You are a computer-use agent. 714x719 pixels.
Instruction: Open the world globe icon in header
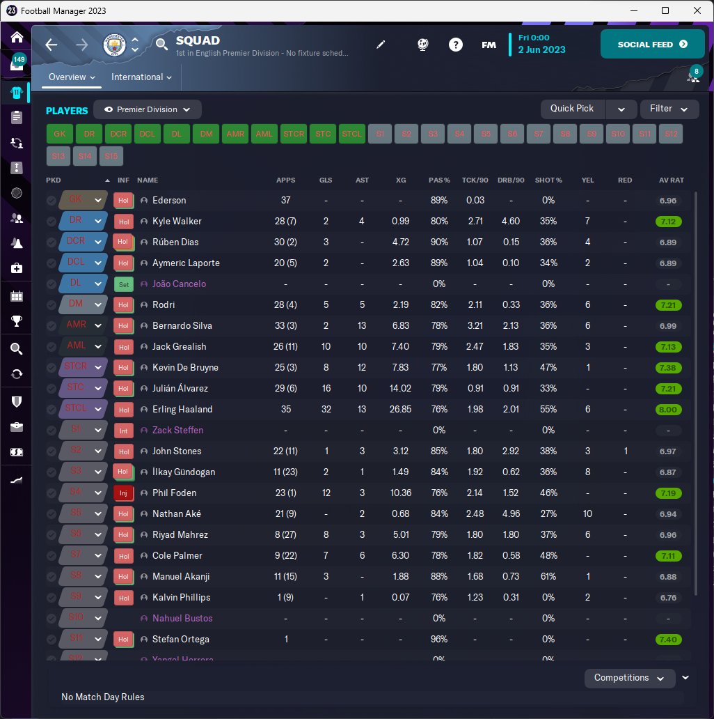(x=422, y=45)
